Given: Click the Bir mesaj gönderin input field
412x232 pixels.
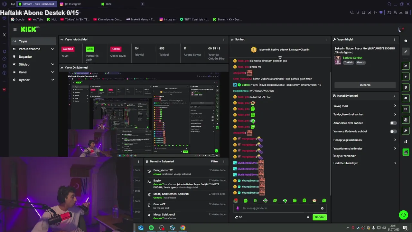Looking at the screenshot, I should [x=279, y=208].
